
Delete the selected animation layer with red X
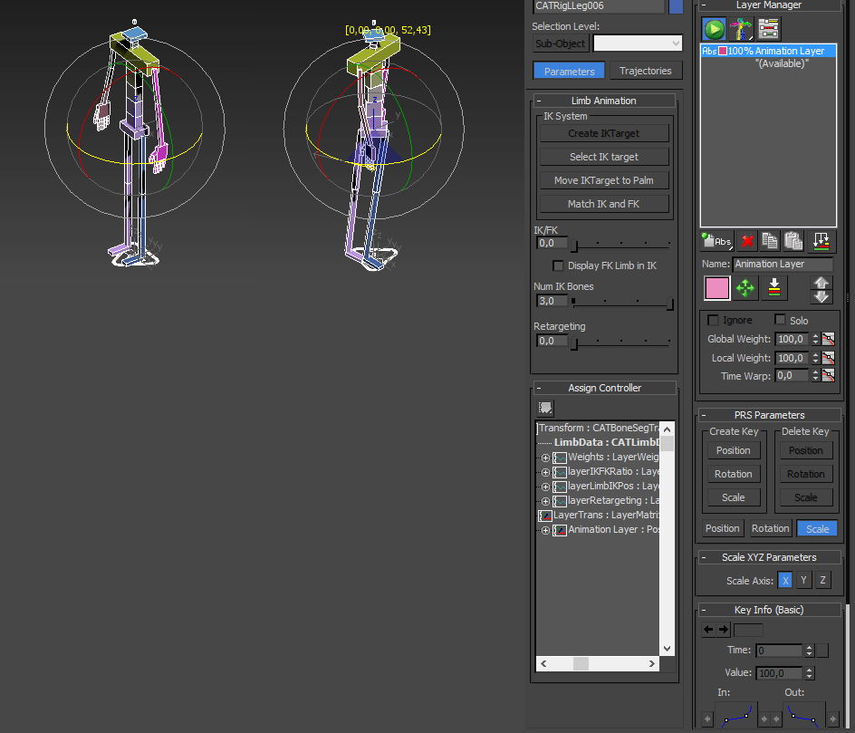746,240
